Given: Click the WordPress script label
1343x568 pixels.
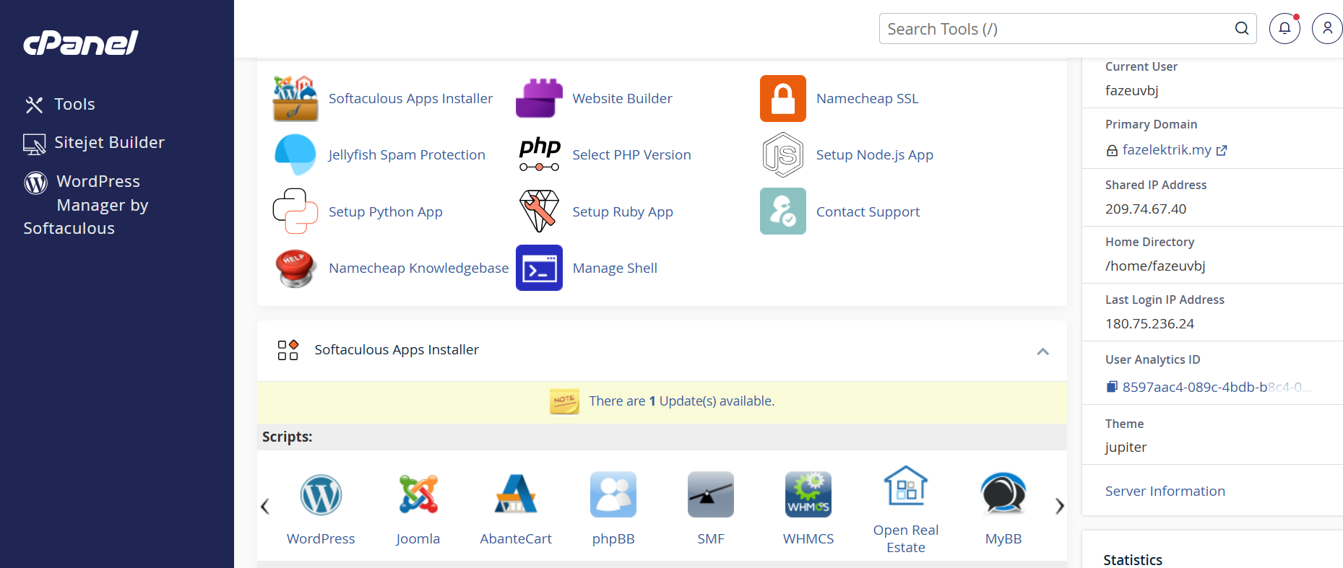Looking at the screenshot, I should tap(321, 539).
